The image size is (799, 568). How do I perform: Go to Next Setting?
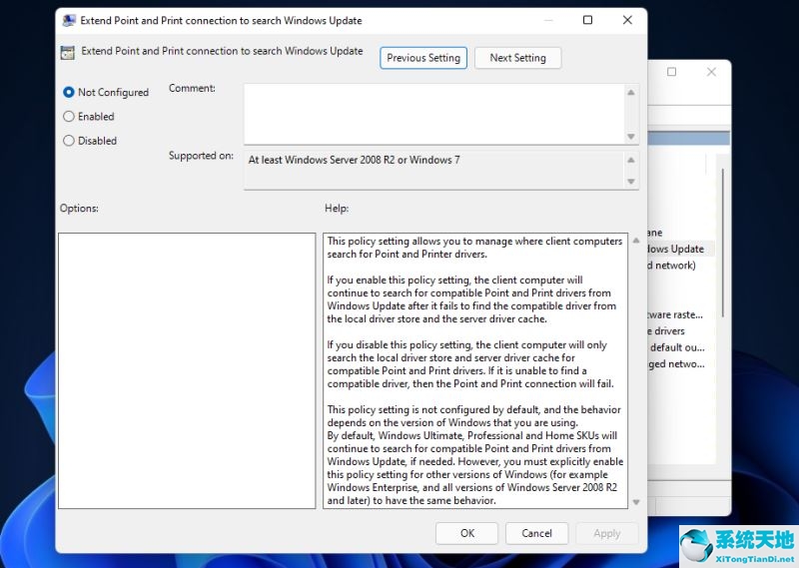[517, 58]
